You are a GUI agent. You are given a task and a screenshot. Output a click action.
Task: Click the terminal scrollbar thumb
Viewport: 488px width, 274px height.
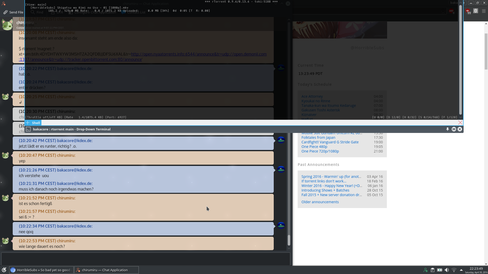click(460, 60)
